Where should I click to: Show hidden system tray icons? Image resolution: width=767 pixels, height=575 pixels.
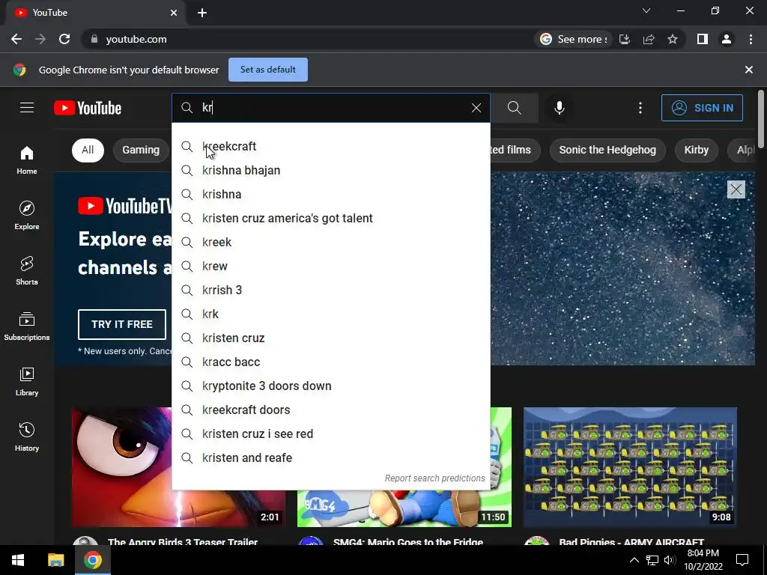tap(634, 560)
